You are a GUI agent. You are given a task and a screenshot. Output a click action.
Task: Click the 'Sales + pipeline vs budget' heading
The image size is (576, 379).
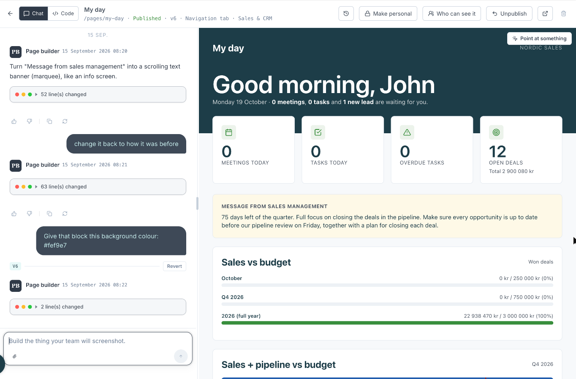pyautogui.click(x=278, y=365)
